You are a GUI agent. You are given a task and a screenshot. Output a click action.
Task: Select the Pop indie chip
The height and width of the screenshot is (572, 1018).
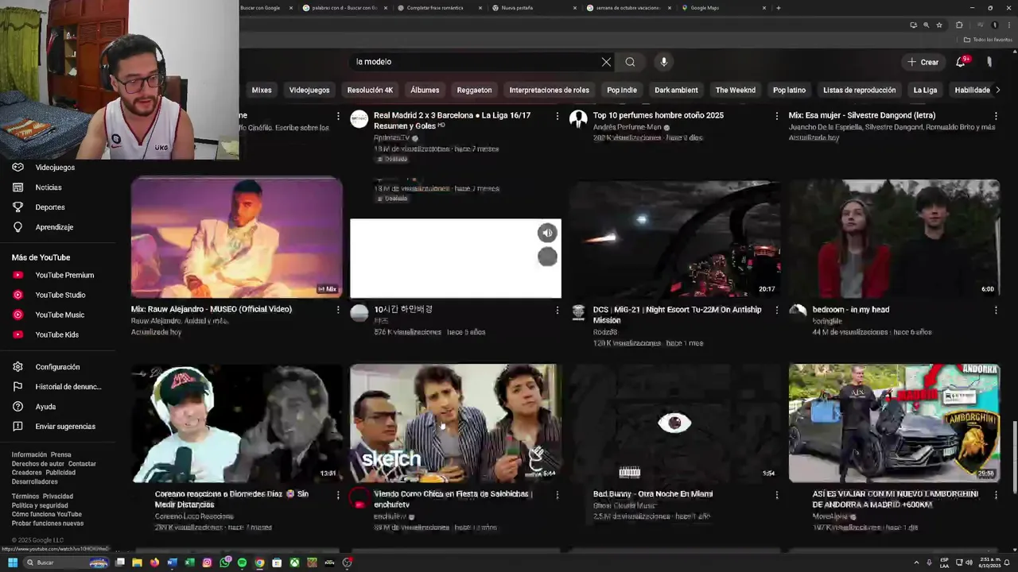pos(622,90)
